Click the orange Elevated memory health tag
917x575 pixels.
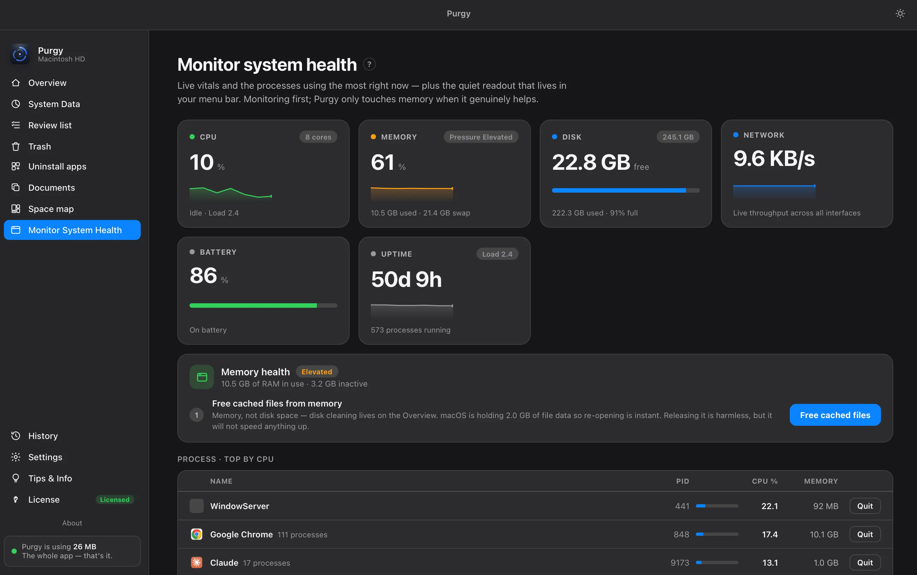[317, 371]
